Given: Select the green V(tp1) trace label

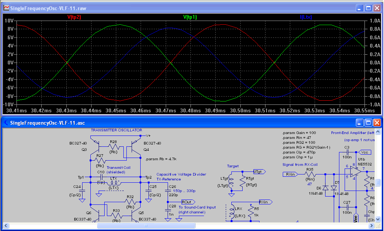Looking at the screenshot, I should [x=190, y=17].
